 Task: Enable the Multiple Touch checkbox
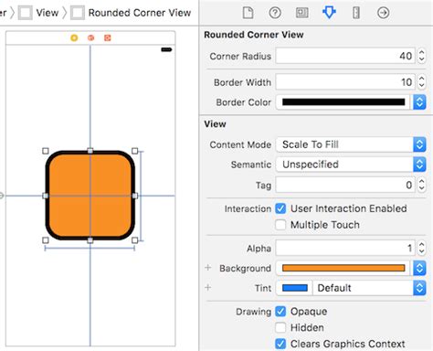tap(280, 225)
